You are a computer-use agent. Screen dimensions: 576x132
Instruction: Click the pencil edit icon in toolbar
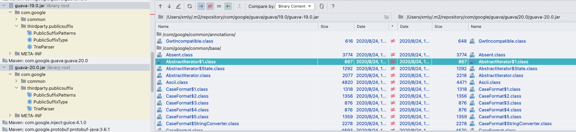click(178, 6)
